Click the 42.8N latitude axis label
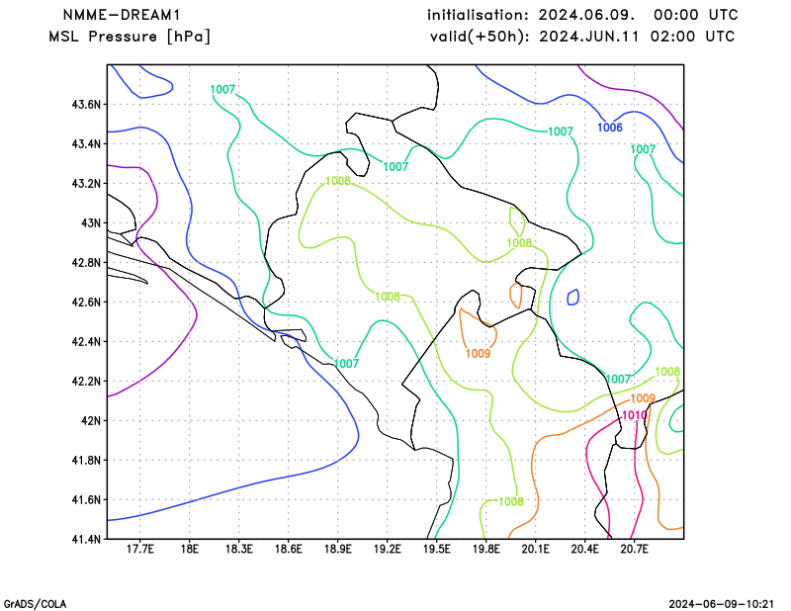Screen dimensions: 791x611 coord(86,263)
